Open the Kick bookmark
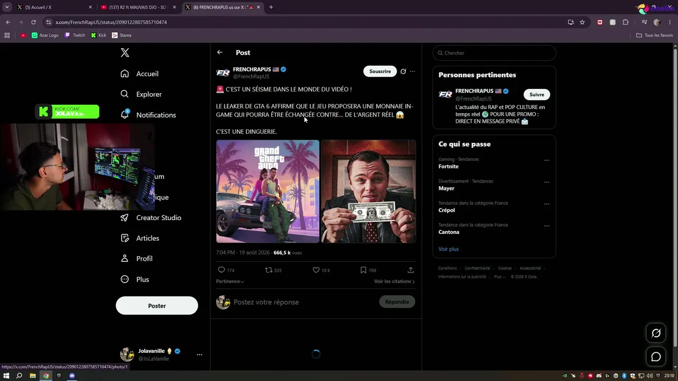This screenshot has height=381, width=678. click(99, 35)
